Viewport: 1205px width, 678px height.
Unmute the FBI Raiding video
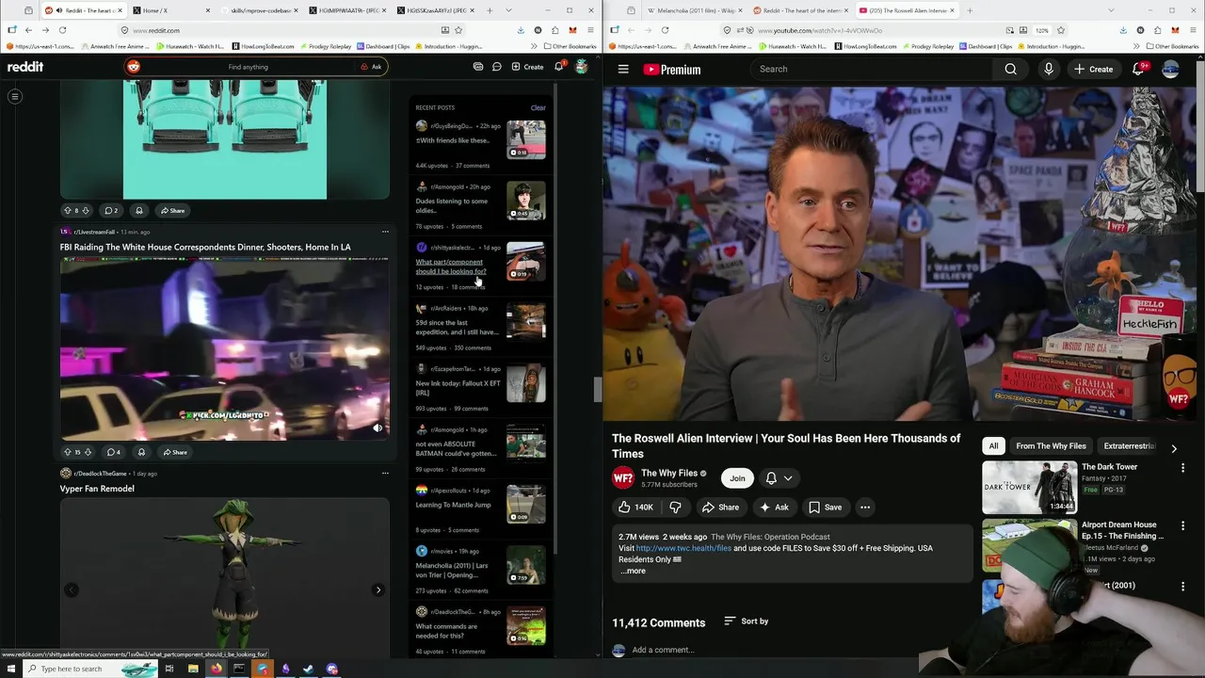coord(378,428)
